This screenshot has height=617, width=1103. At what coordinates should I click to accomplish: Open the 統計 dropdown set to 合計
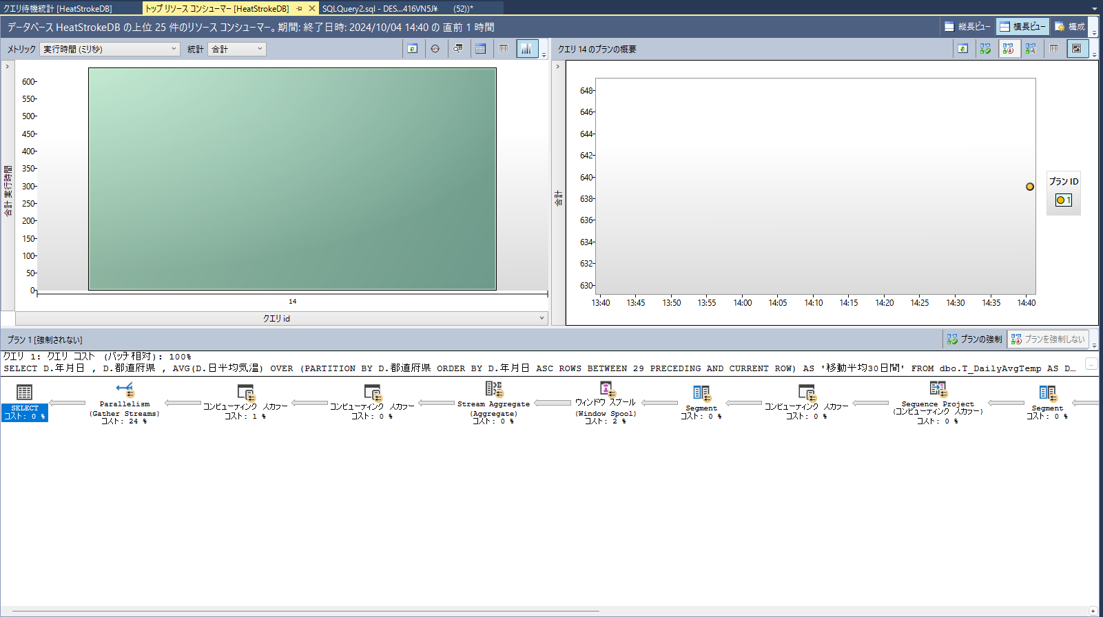tap(236, 49)
